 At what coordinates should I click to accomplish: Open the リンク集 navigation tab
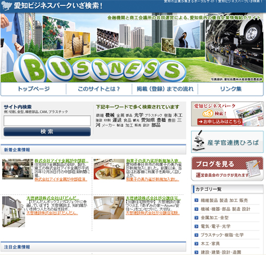[x=230, y=89]
